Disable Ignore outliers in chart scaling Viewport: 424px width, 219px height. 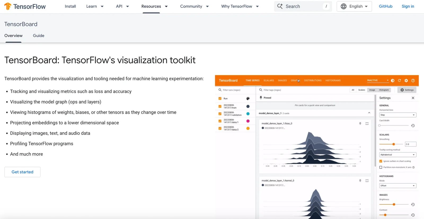(x=381, y=161)
